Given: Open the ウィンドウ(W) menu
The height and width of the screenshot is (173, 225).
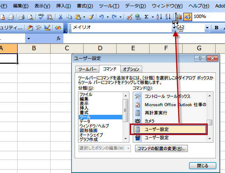Looking at the screenshot, I should coord(167,6).
